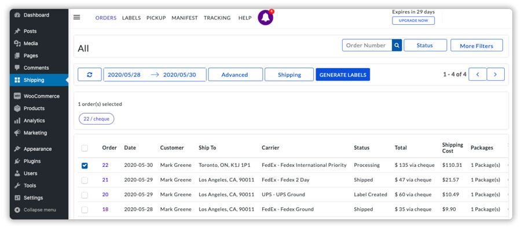Click the '$9.90' shipping cost
The width and height of the screenshot is (521, 228).
pos(449,210)
